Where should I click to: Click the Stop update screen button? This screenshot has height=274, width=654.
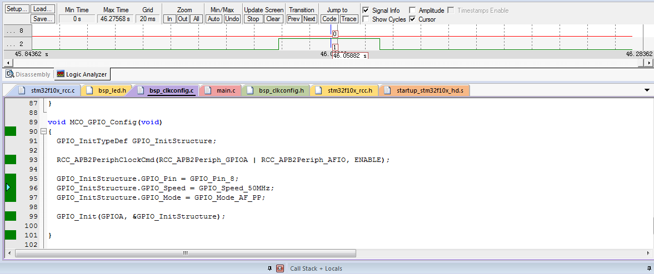[x=253, y=19]
